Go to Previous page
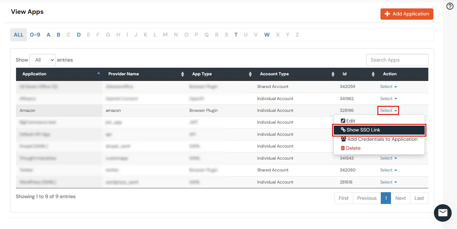This screenshot has height=229, width=457. click(x=367, y=198)
